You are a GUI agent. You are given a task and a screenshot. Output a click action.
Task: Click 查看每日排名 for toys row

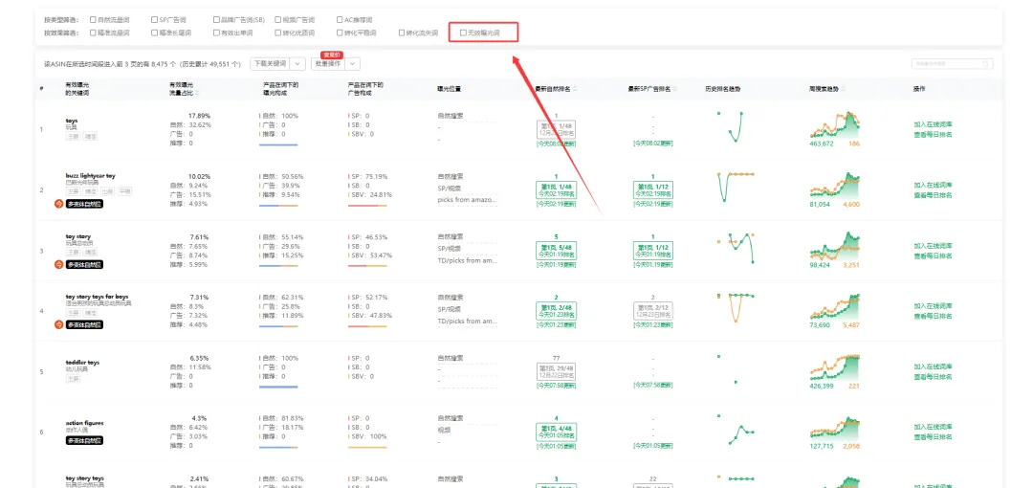pos(933,135)
